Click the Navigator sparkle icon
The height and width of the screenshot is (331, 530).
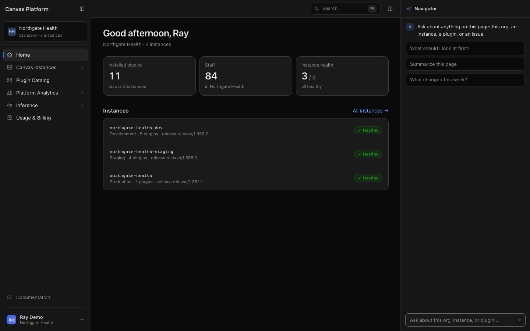[409, 8]
